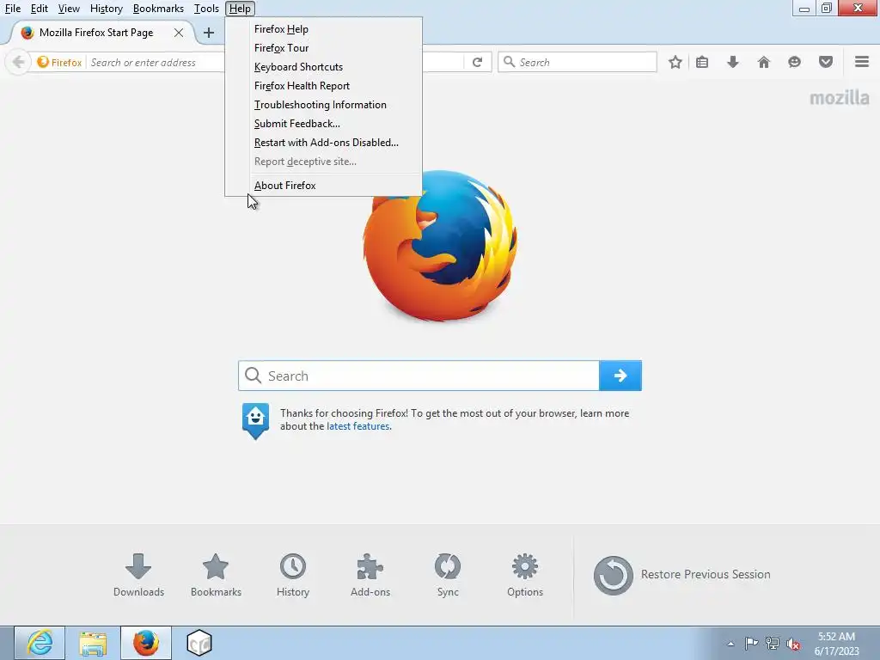880x660 pixels.
Task: Switch to Firefox taskbar button
Action: (146, 643)
